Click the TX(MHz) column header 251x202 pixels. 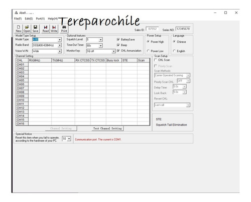pyautogui.click(x=63, y=60)
